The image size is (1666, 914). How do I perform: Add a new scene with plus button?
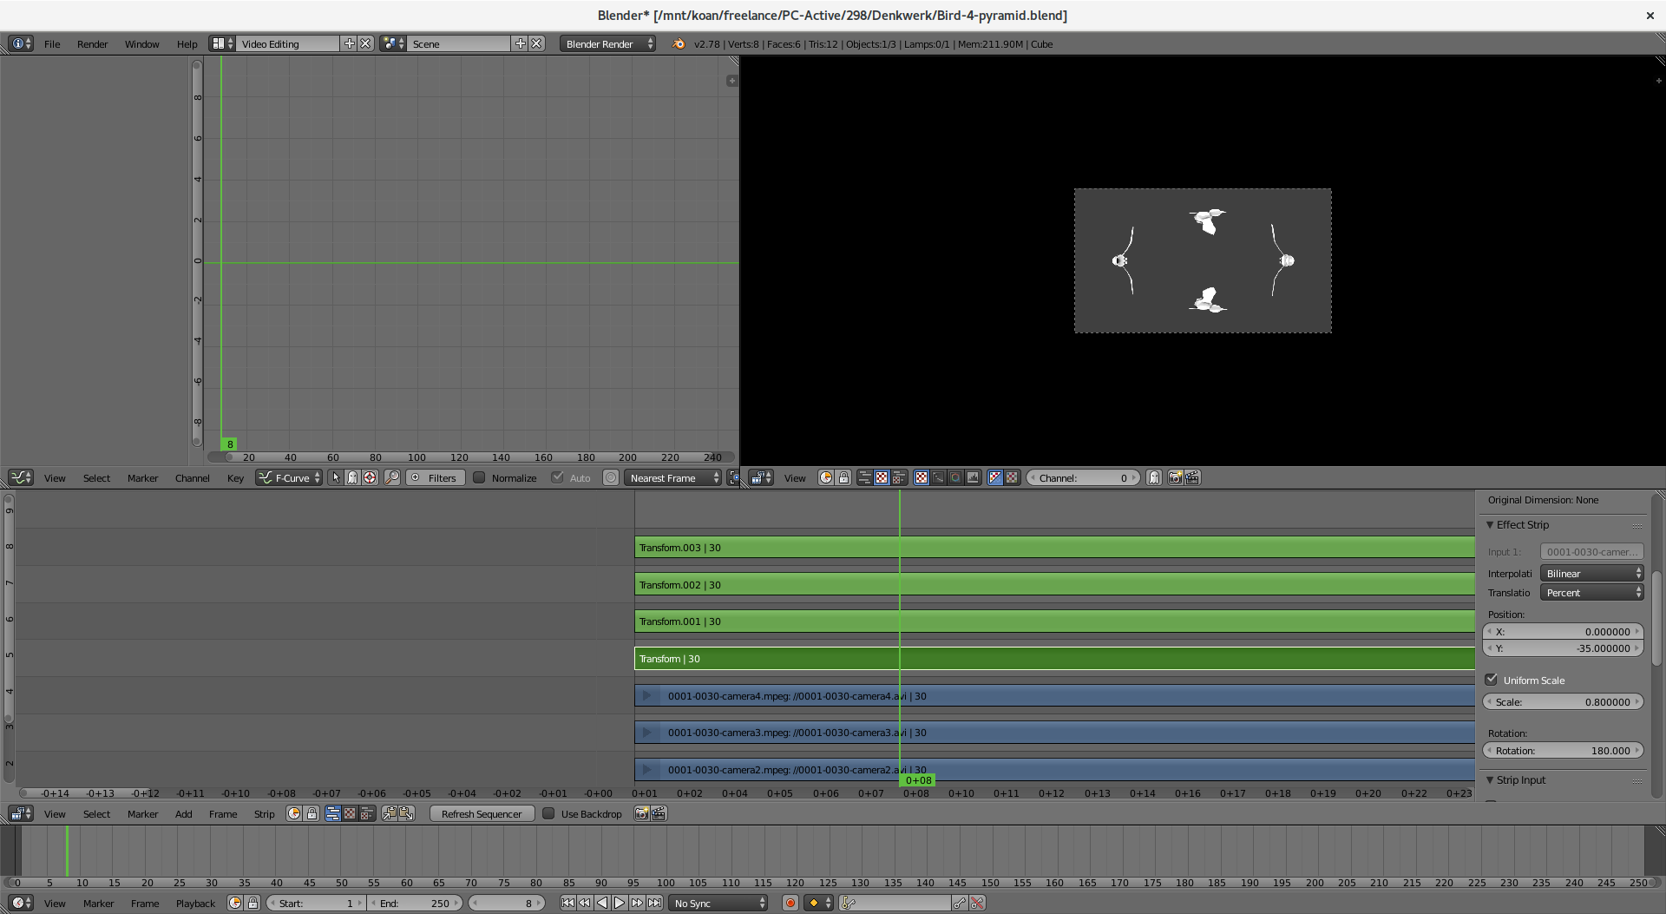(x=521, y=43)
